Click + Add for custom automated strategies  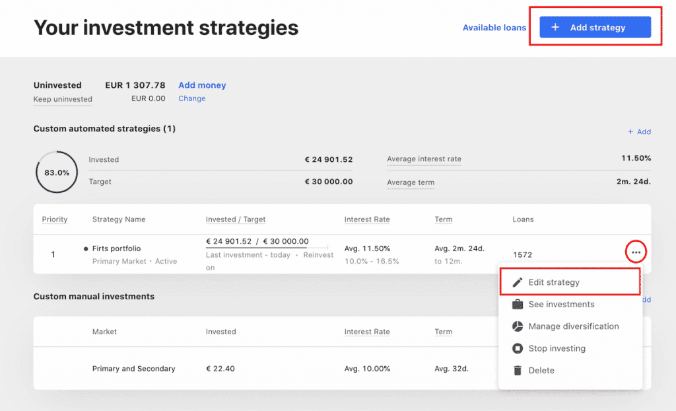(x=639, y=132)
